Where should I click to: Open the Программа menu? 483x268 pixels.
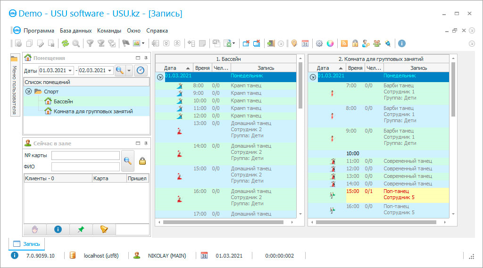[x=39, y=31]
